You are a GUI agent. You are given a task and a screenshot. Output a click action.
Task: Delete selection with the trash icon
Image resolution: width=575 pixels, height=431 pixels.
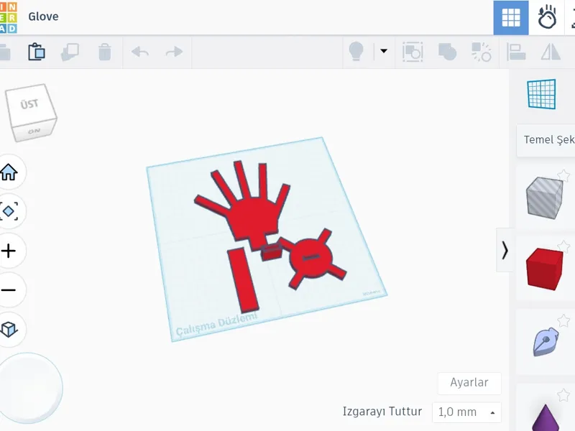(104, 52)
